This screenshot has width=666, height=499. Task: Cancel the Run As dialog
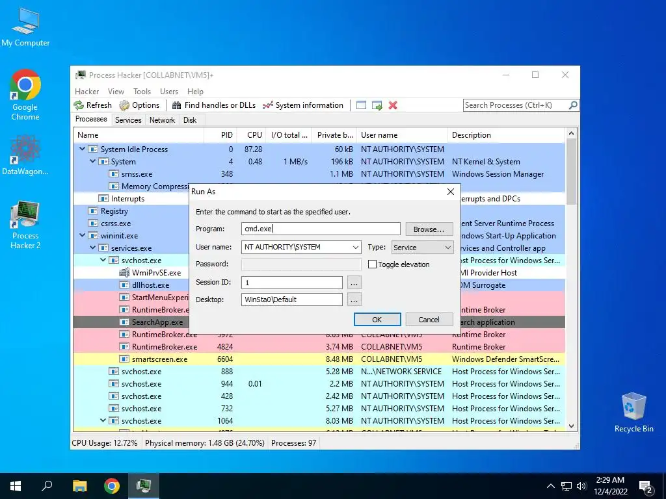click(429, 320)
